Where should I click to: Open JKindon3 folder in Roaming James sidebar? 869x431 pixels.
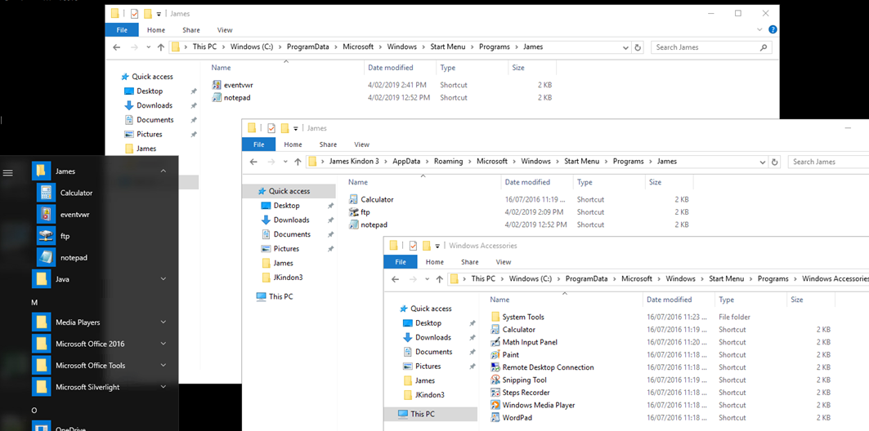click(289, 278)
